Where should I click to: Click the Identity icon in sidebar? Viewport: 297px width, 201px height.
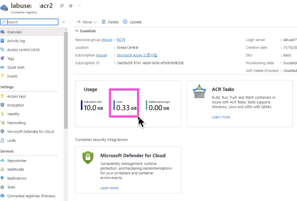pos(2,114)
